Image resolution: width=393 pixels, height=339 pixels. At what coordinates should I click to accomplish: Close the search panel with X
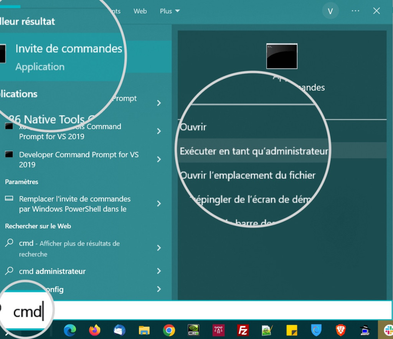click(x=376, y=11)
